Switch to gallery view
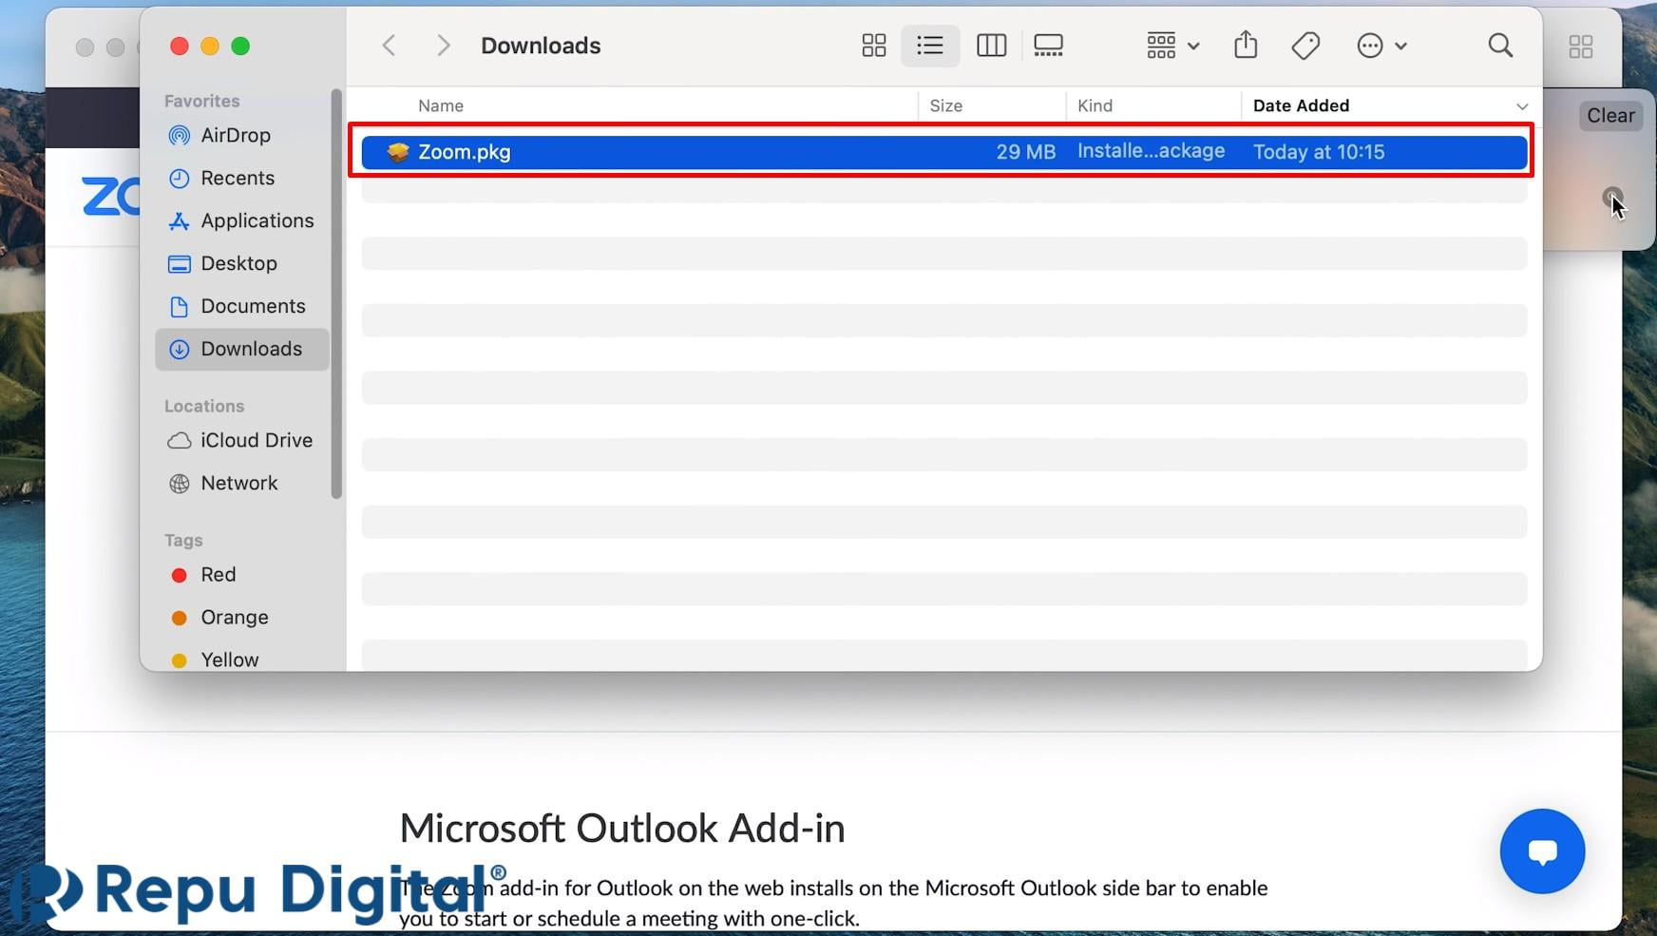1657x936 pixels. (x=1048, y=46)
